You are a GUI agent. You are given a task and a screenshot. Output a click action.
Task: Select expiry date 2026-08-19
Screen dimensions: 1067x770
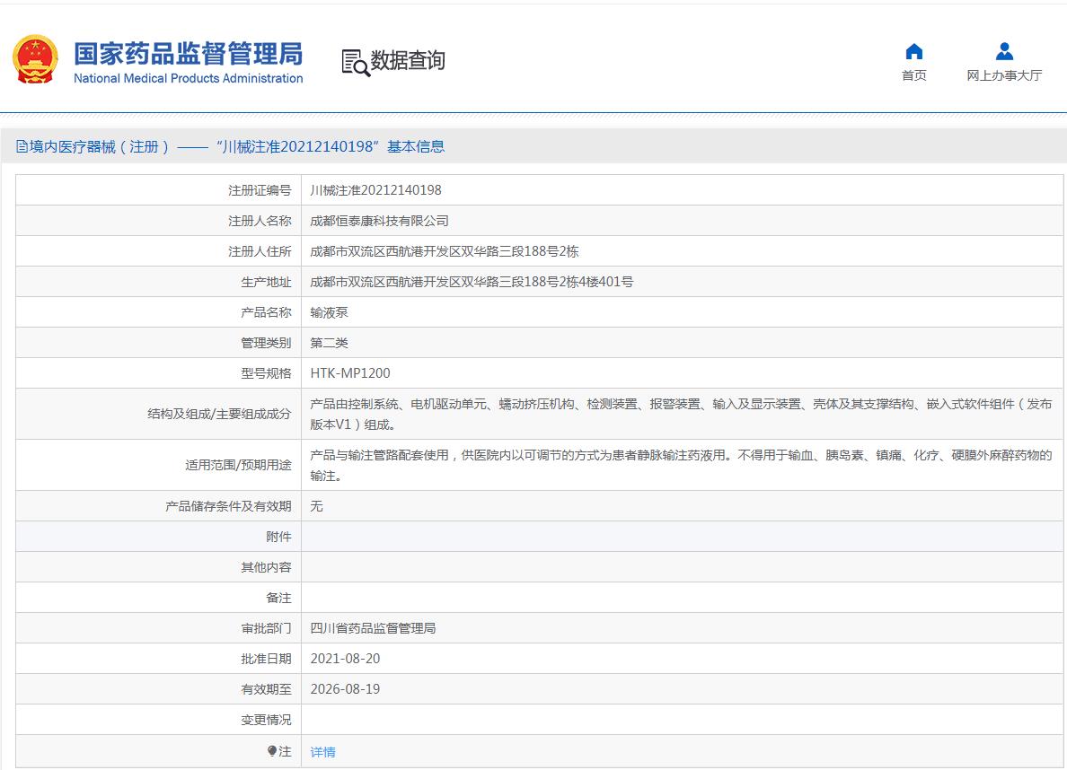(x=345, y=689)
